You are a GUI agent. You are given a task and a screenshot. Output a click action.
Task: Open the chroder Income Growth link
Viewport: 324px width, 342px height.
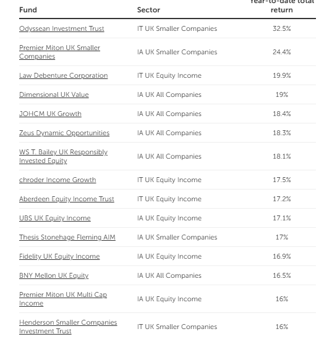(58, 180)
